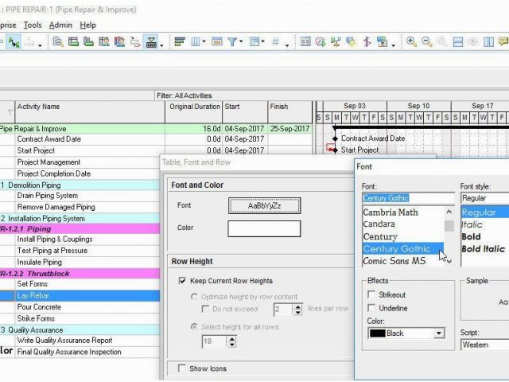Viewport: 509px width, 382px height.
Task: Open the Group and Sort dropdown arrow
Action: point(262,41)
